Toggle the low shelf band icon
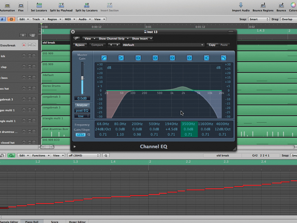The height and width of the screenshot is (223, 297). click(121, 58)
